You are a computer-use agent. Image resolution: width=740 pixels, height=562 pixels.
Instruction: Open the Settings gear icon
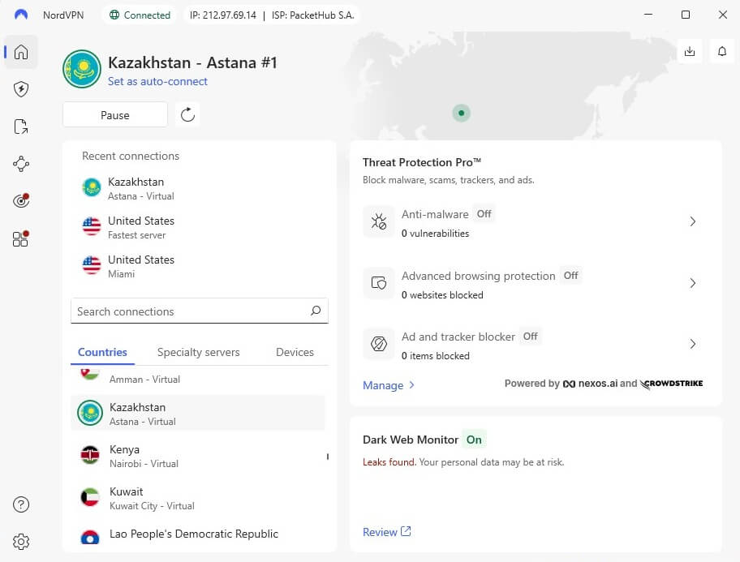21,541
